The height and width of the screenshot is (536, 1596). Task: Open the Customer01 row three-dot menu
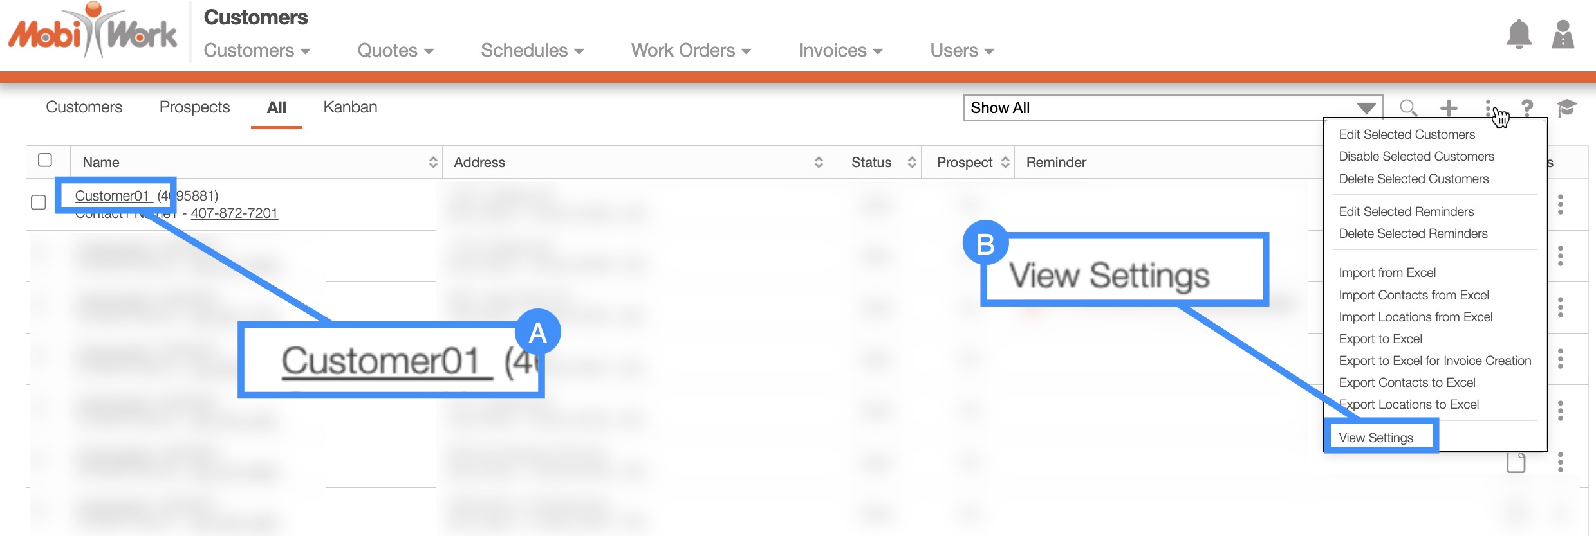point(1560,204)
